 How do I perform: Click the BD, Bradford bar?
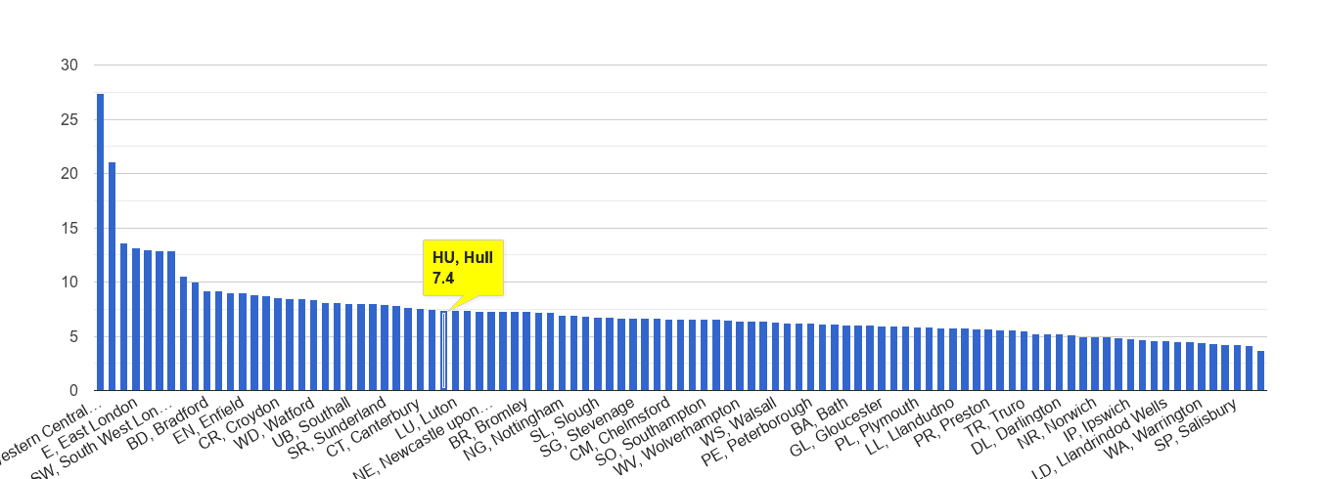click(x=206, y=341)
